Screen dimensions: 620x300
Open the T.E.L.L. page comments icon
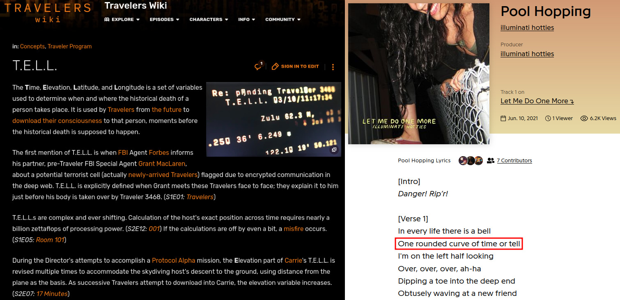click(258, 66)
